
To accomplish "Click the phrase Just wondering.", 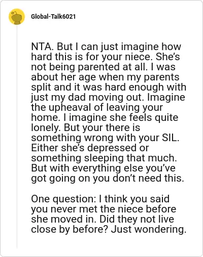I will pos(149,229).
